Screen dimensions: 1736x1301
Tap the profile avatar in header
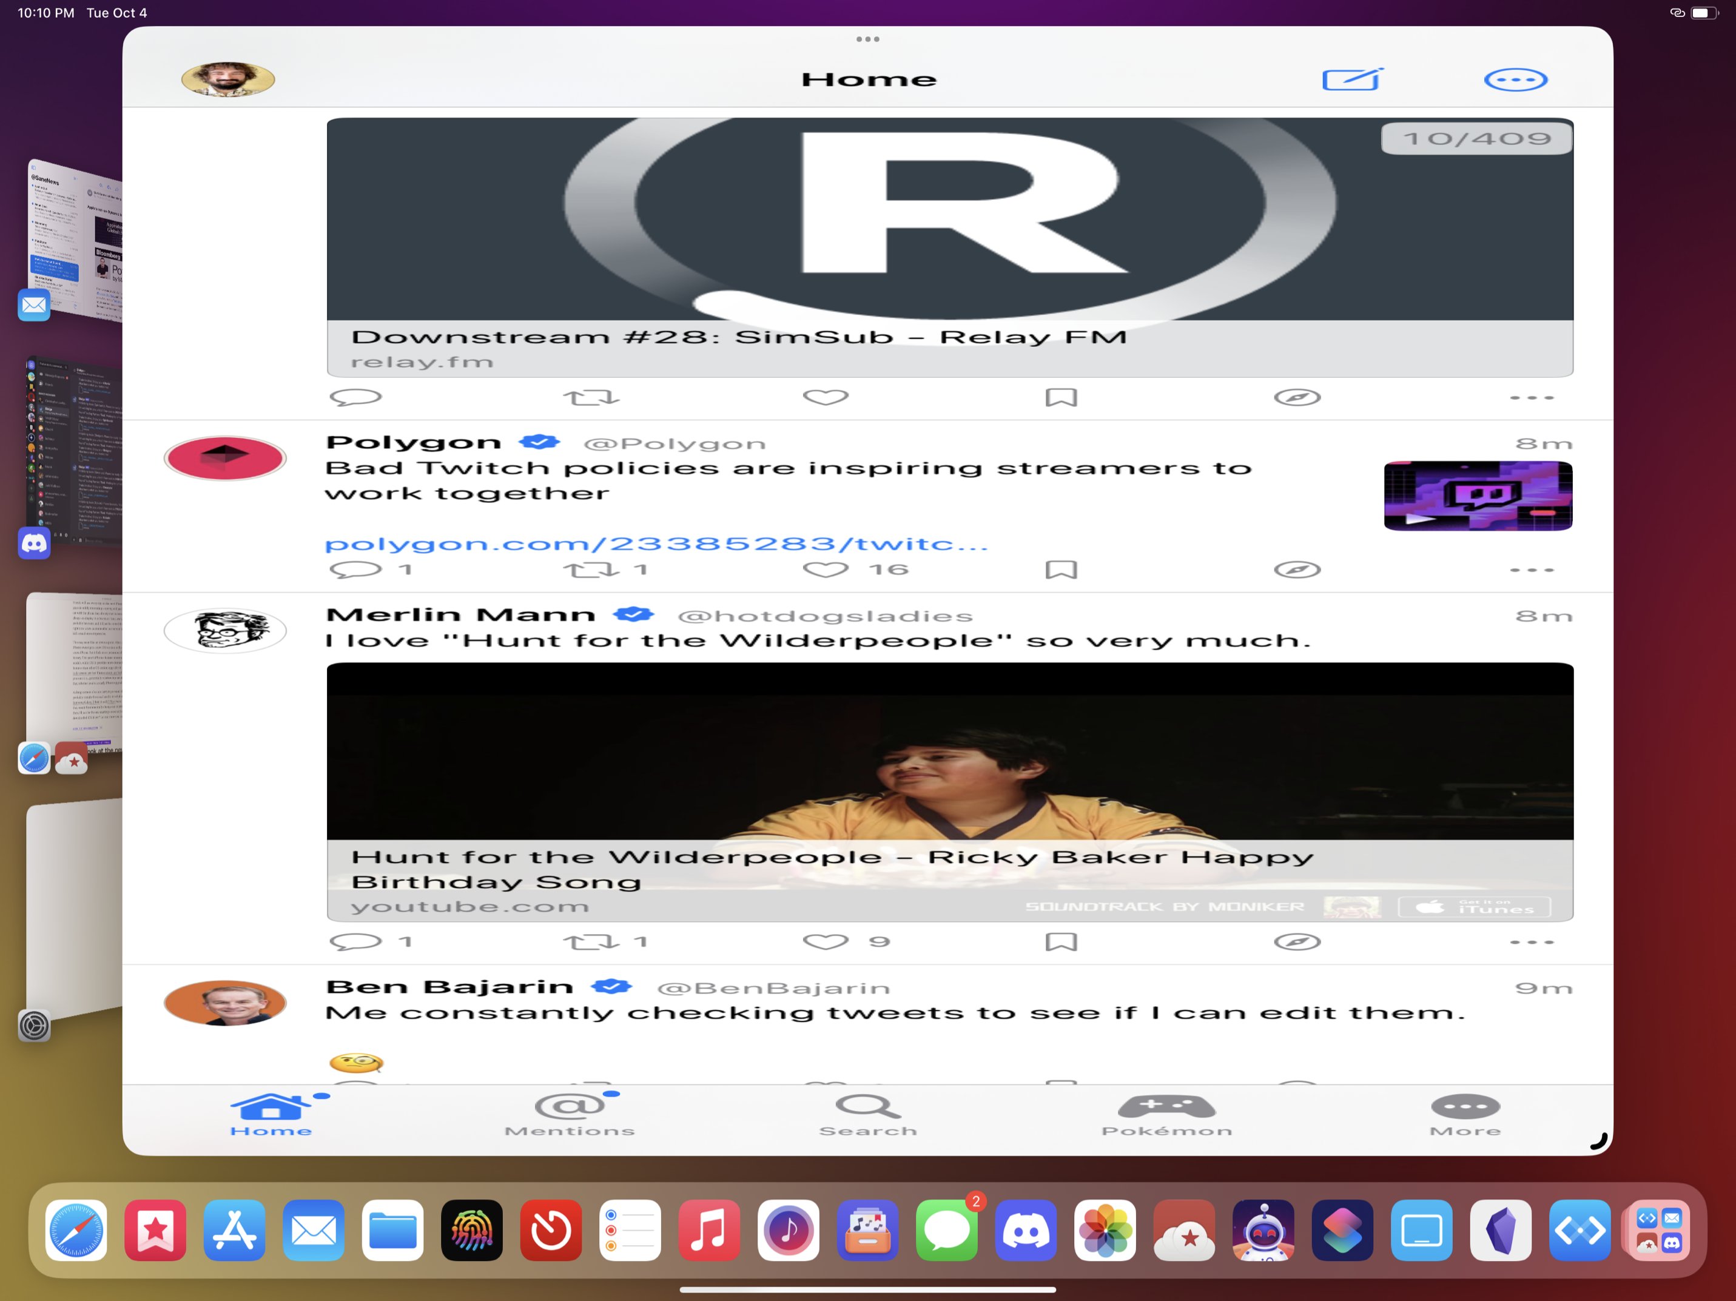tap(227, 79)
